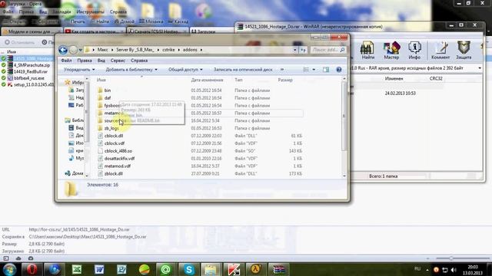Open the Explorer help question-mark icon
Screen dimensions: 492x276
tap(338, 70)
